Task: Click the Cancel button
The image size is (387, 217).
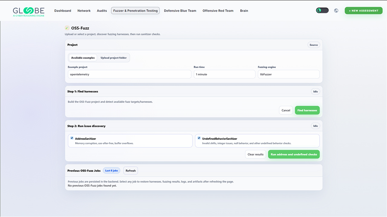Action: pyautogui.click(x=286, y=110)
